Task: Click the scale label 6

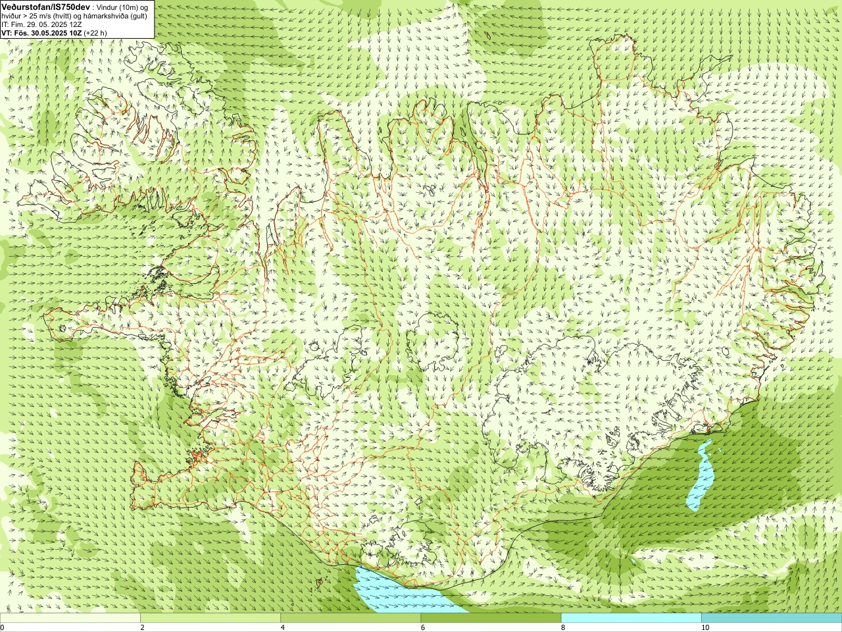Action: (x=422, y=628)
